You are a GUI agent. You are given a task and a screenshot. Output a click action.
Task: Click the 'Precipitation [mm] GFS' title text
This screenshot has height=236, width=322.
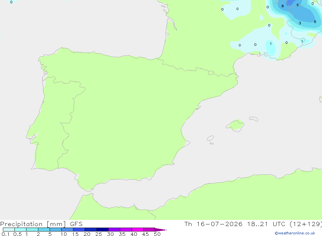pos(41,224)
